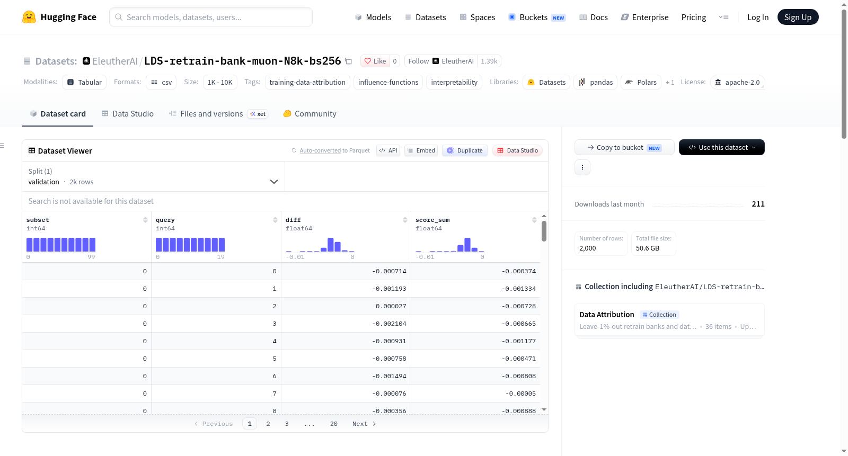Viewport: 848px width, 456px height.
Task: Click the Duplicate button
Action: point(465,150)
